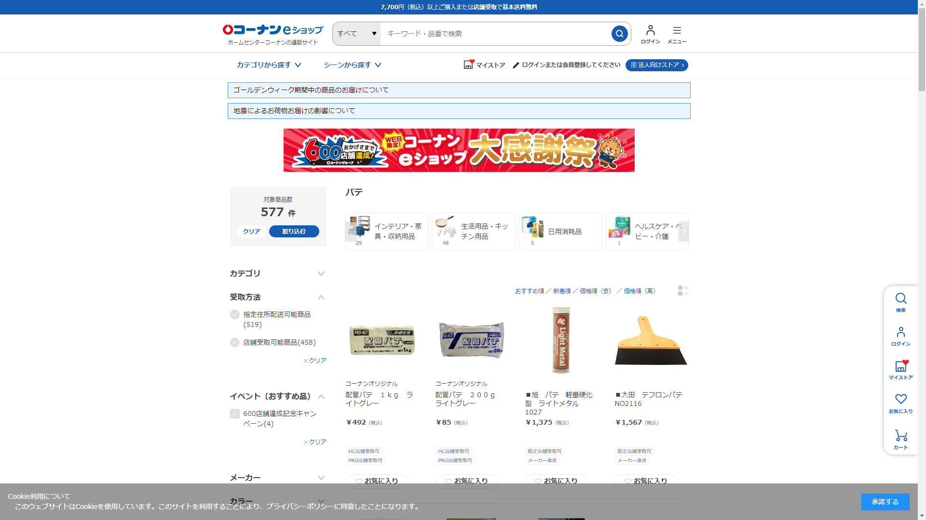Switch product view with list-layout icon
This screenshot has width=926, height=520.
coord(682,290)
